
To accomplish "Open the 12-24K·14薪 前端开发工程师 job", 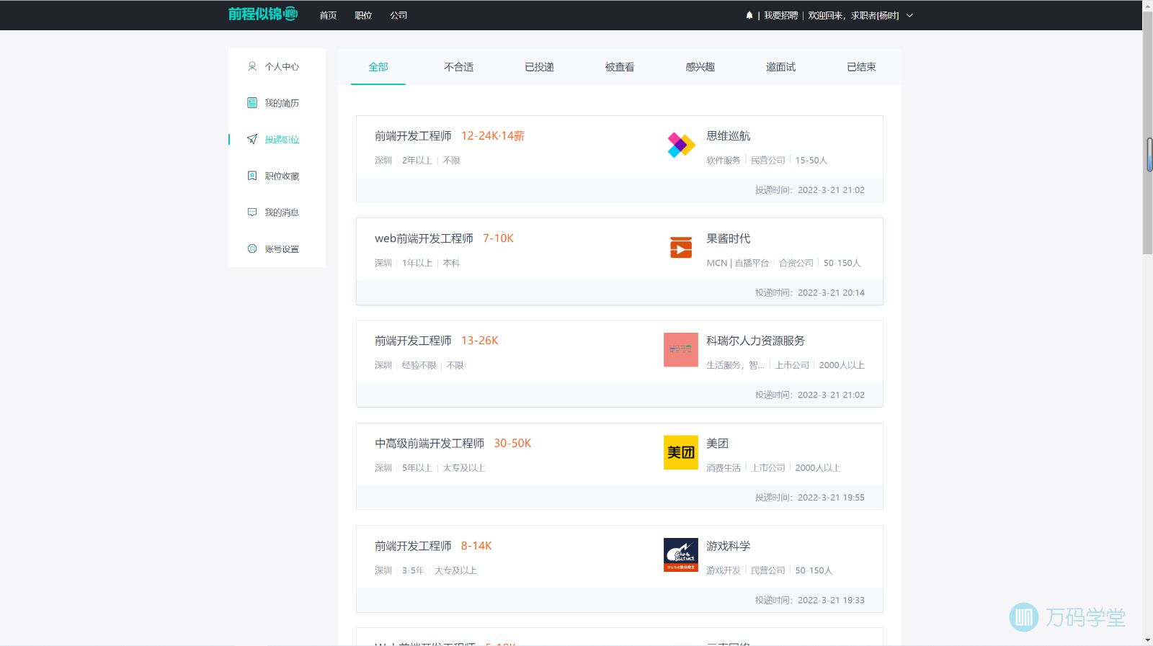I will (413, 135).
